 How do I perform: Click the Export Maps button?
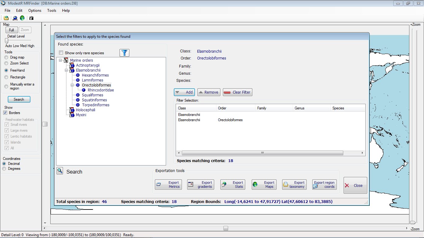pos(264,185)
